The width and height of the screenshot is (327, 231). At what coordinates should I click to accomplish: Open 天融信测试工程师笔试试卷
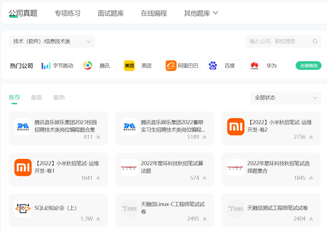pos(271,210)
